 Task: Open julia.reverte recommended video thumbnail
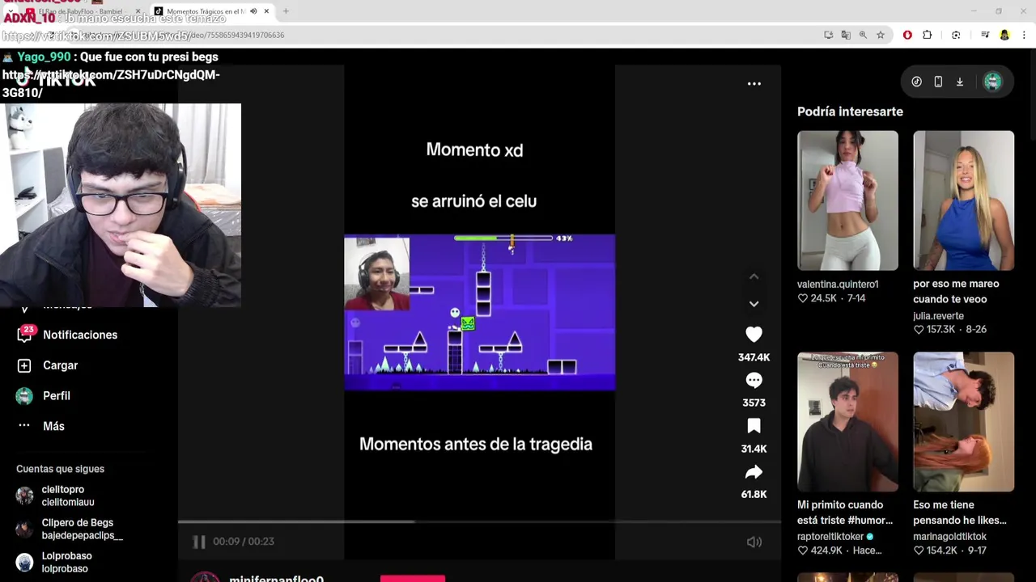coord(963,200)
